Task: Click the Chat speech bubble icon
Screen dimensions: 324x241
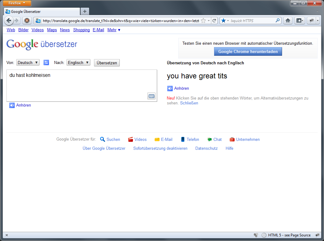Action: (x=209, y=140)
